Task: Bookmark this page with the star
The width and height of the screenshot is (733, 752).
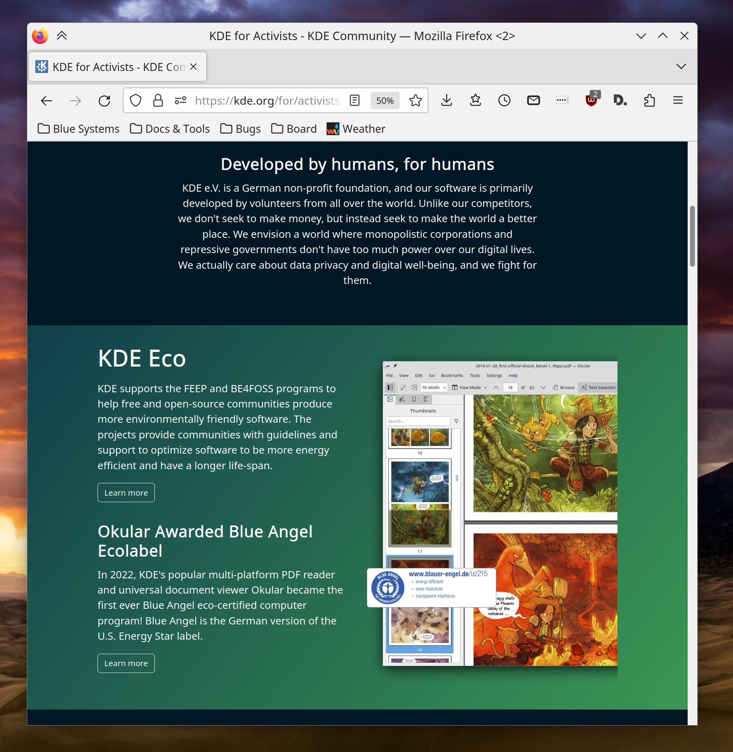Action: [415, 101]
